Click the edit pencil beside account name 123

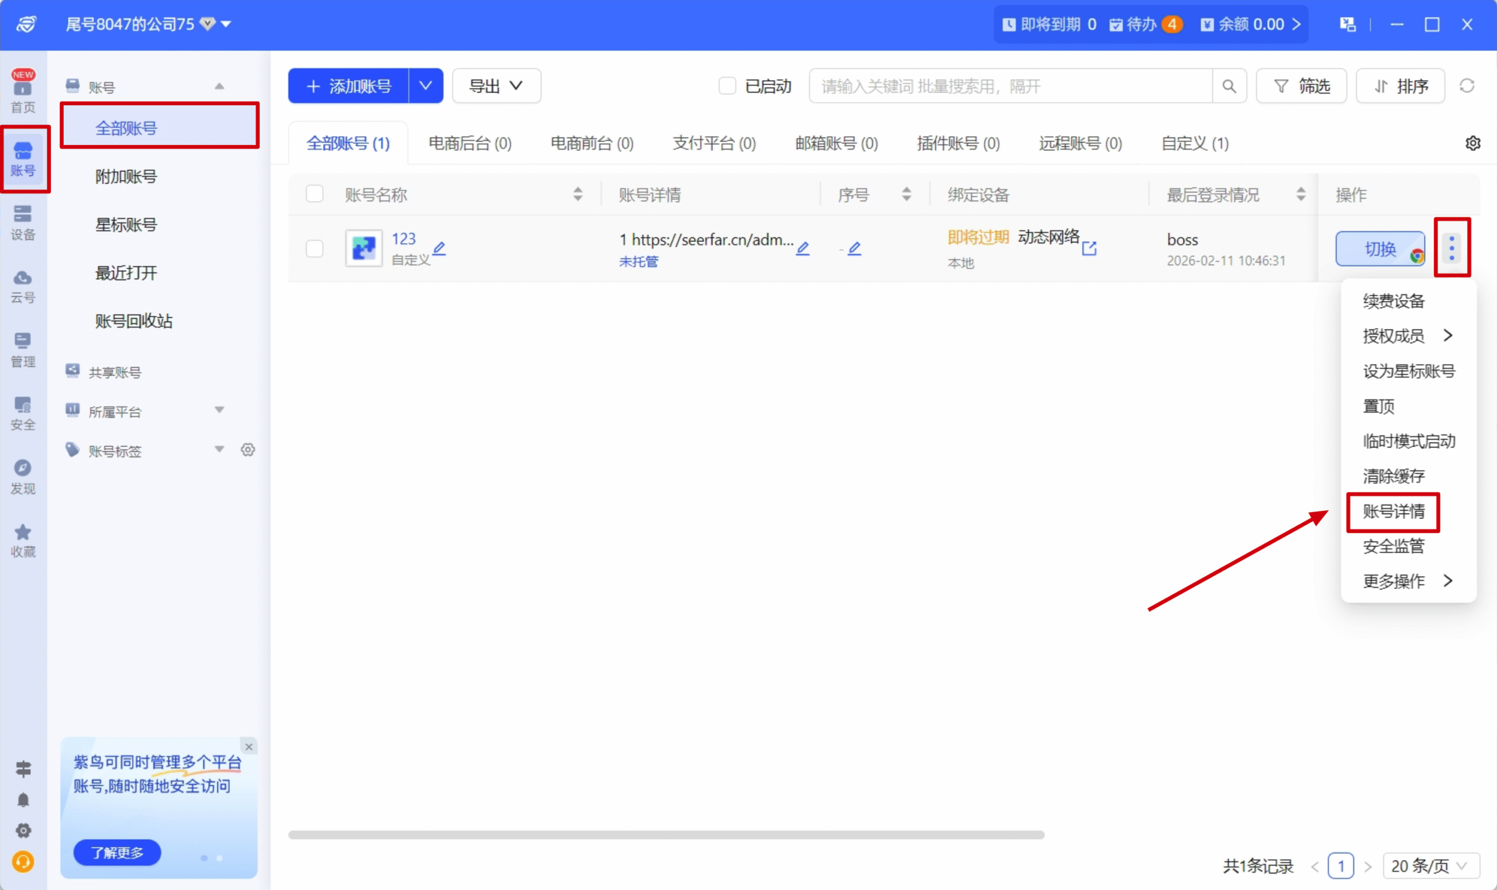pyautogui.click(x=439, y=248)
